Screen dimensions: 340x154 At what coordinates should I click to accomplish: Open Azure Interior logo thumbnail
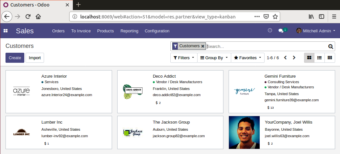pyautogui.click(x=21, y=92)
